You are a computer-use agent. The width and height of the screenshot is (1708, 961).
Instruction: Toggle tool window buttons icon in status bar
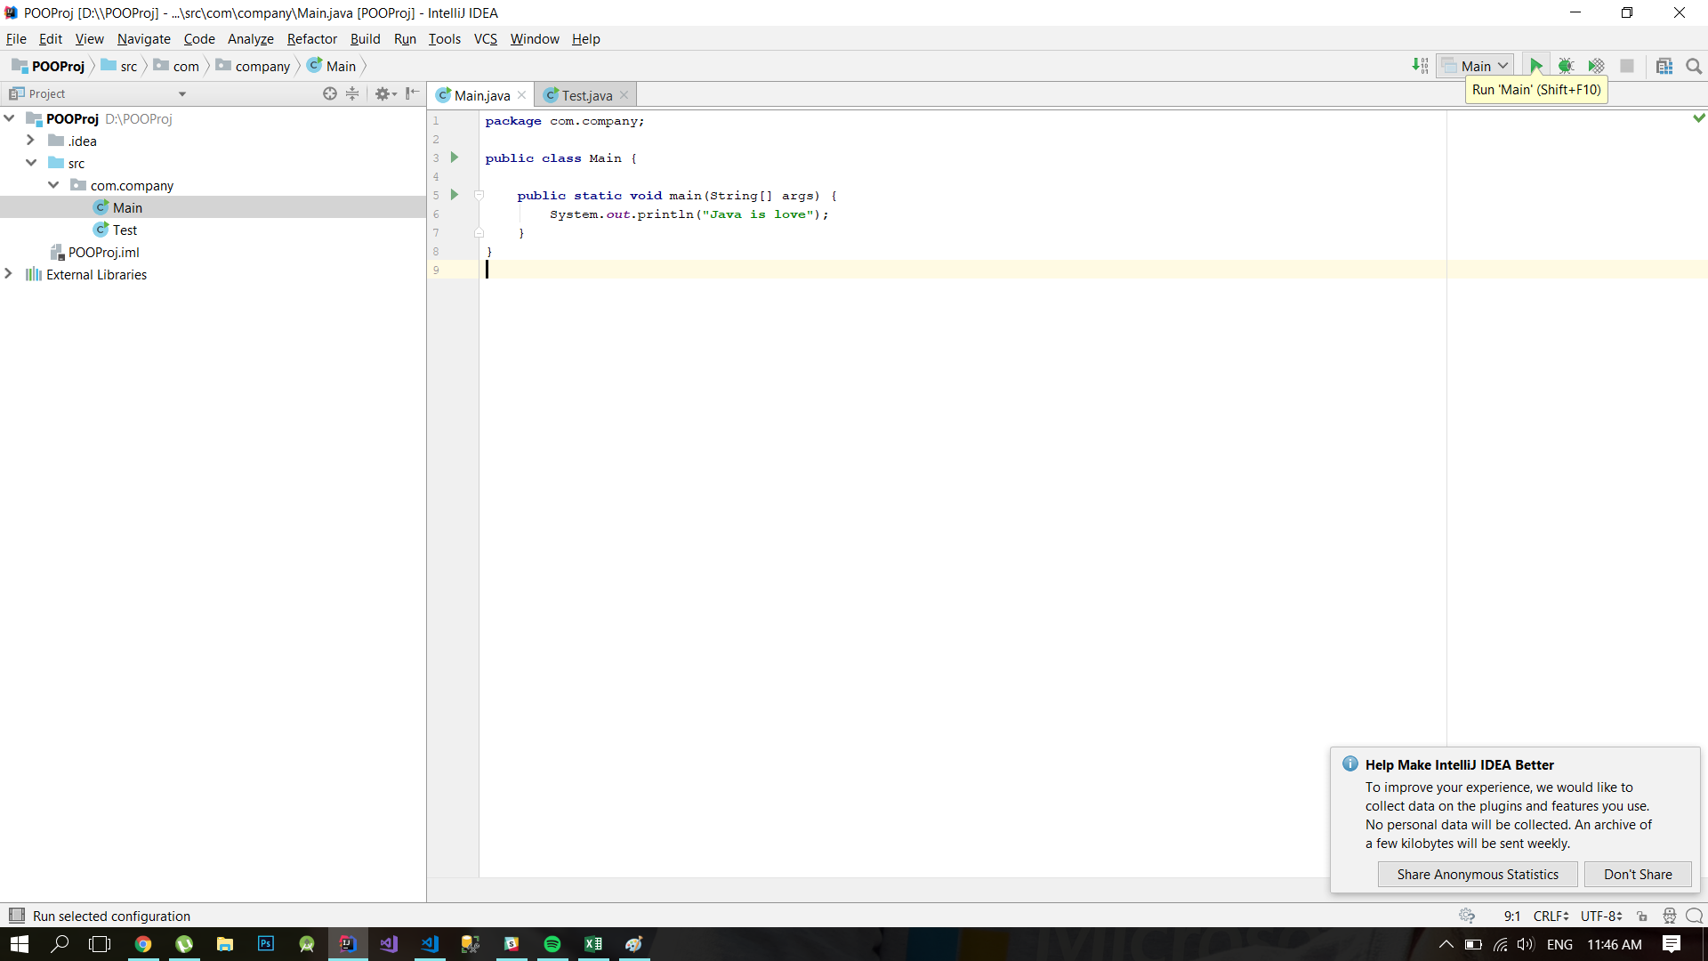pyautogui.click(x=16, y=916)
